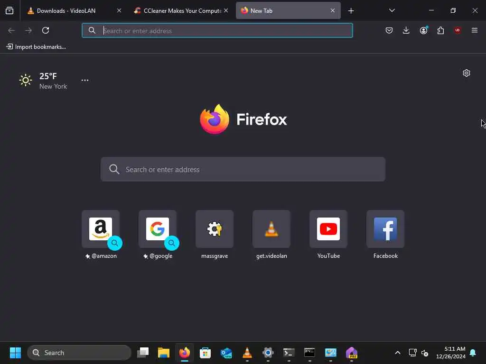Open Task View from the taskbar
This screenshot has height=364, width=486.
[143, 353]
